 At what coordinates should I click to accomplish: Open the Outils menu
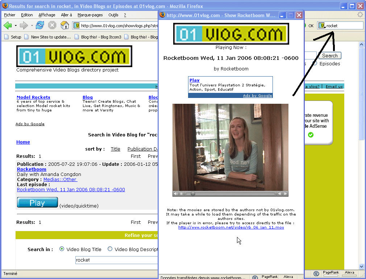[113, 15]
